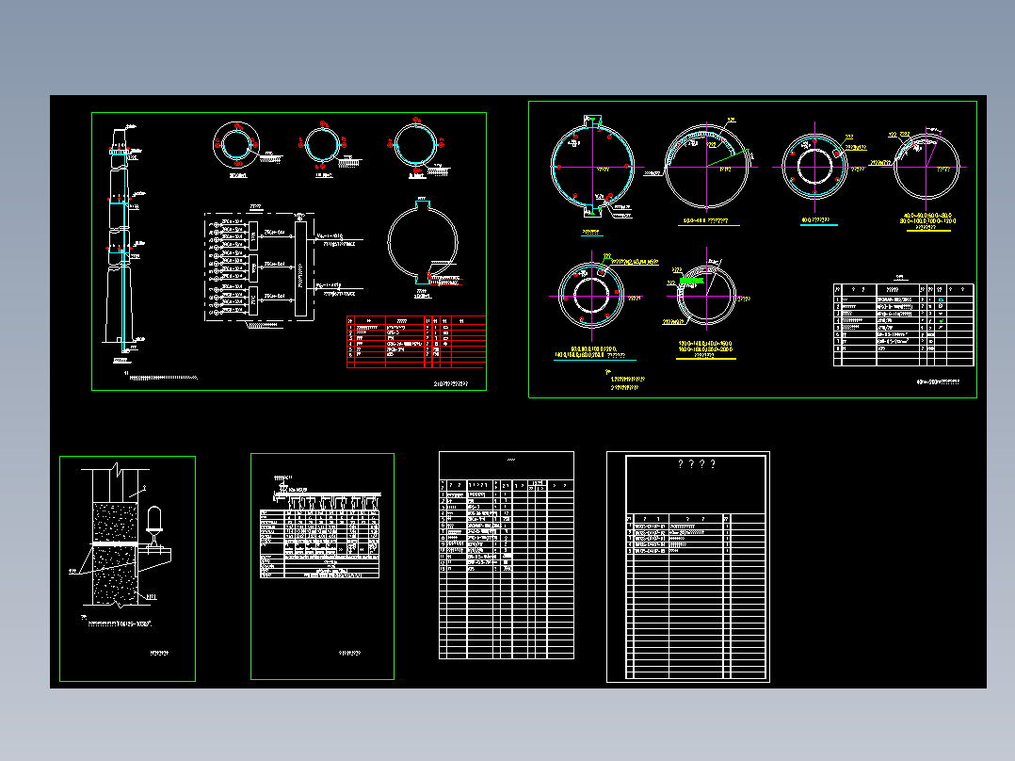
Task: Select the tall chimney elevation drawing
Action: click(121, 238)
